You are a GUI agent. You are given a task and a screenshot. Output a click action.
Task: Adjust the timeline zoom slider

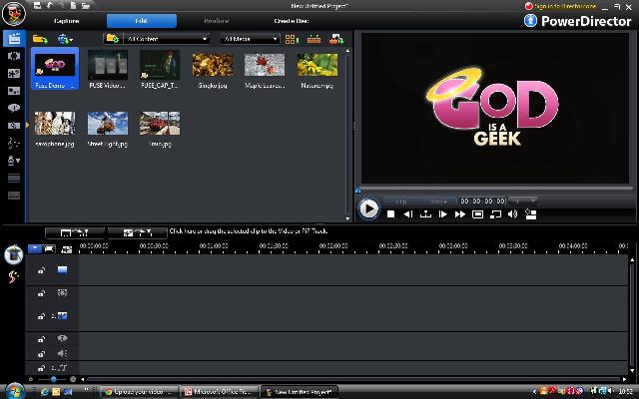pyautogui.click(x=53, y=379)
